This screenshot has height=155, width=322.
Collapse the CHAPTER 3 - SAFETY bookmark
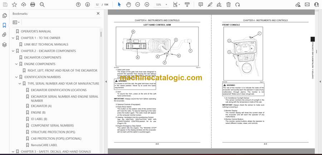pos(13,152)
